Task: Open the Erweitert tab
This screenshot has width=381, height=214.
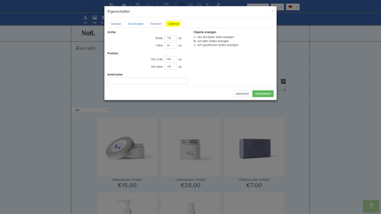Action: (156, 24)
